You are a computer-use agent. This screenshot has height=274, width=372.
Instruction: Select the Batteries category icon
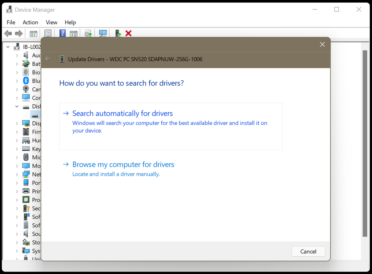[26, 64]
